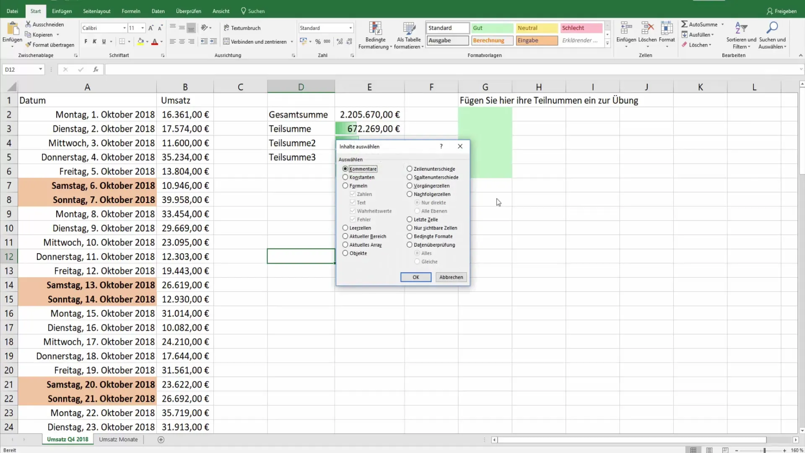Click the borders icon
Screen dimensions: 805x453
[122, 42]
